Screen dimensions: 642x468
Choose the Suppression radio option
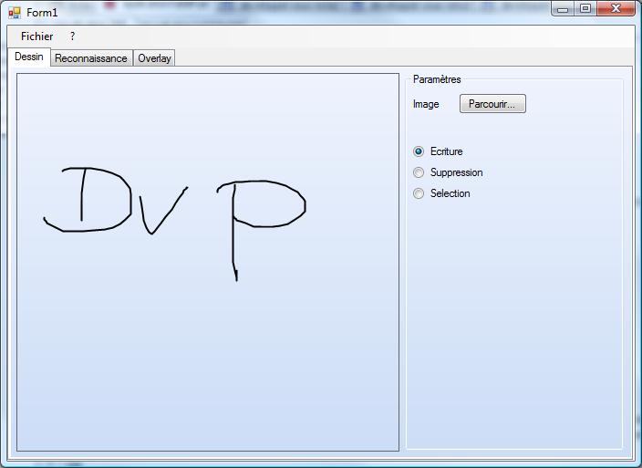pyautogui.click(x=419, y=172)
